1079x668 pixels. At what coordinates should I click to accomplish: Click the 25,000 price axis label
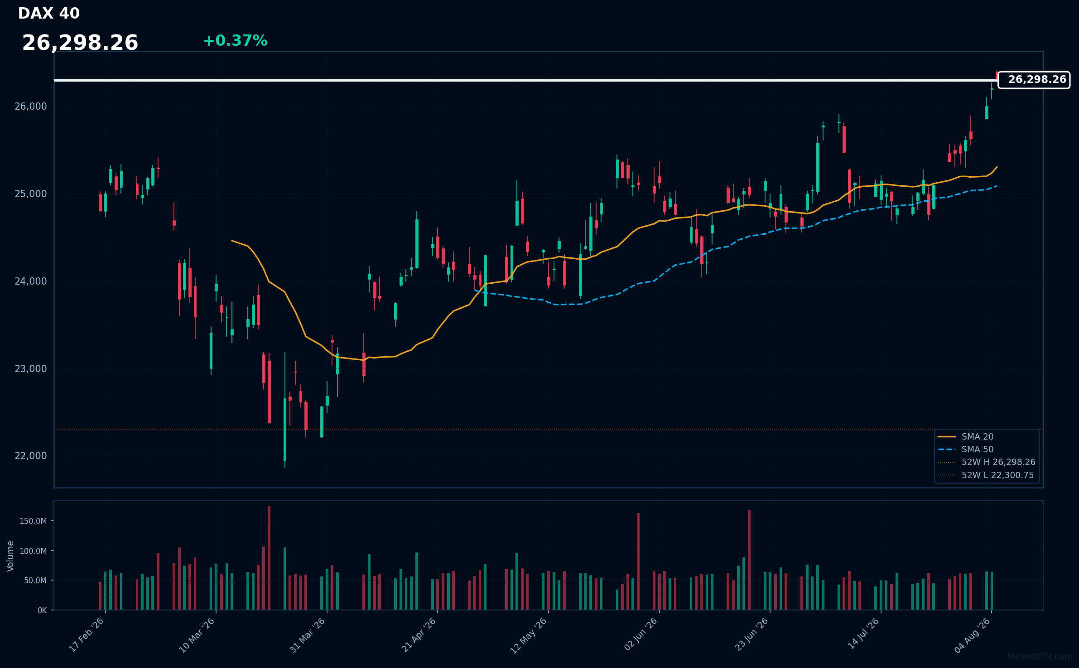[31, 194]
